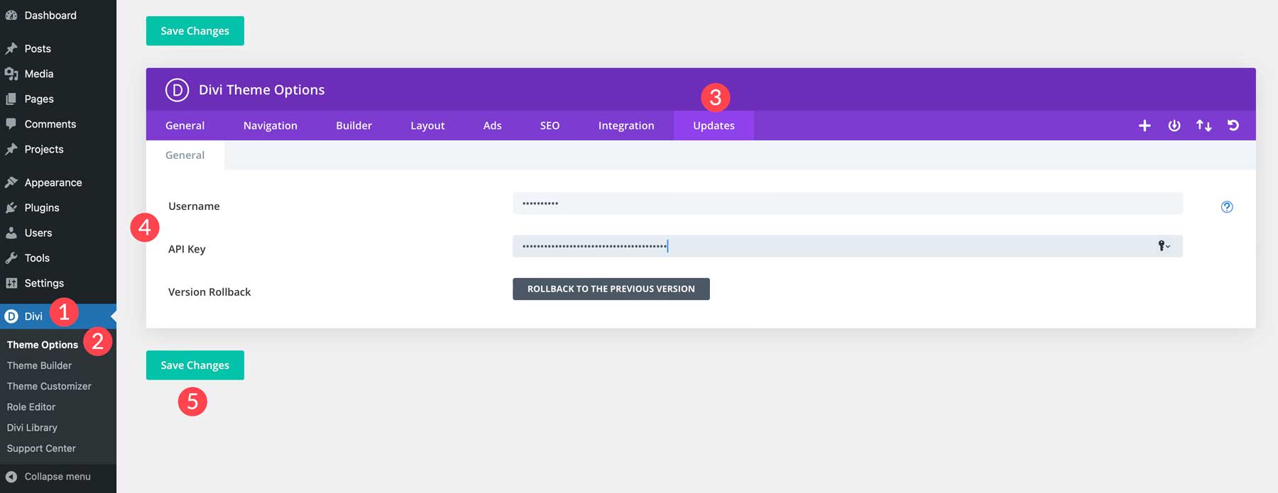The width and height of the screenshot is (1278, 493).
Task: Click the top Save Changes button
Action: pos(195,31)
